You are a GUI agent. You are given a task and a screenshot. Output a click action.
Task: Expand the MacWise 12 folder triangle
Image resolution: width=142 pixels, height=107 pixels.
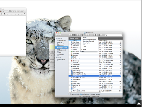[70, 85]
